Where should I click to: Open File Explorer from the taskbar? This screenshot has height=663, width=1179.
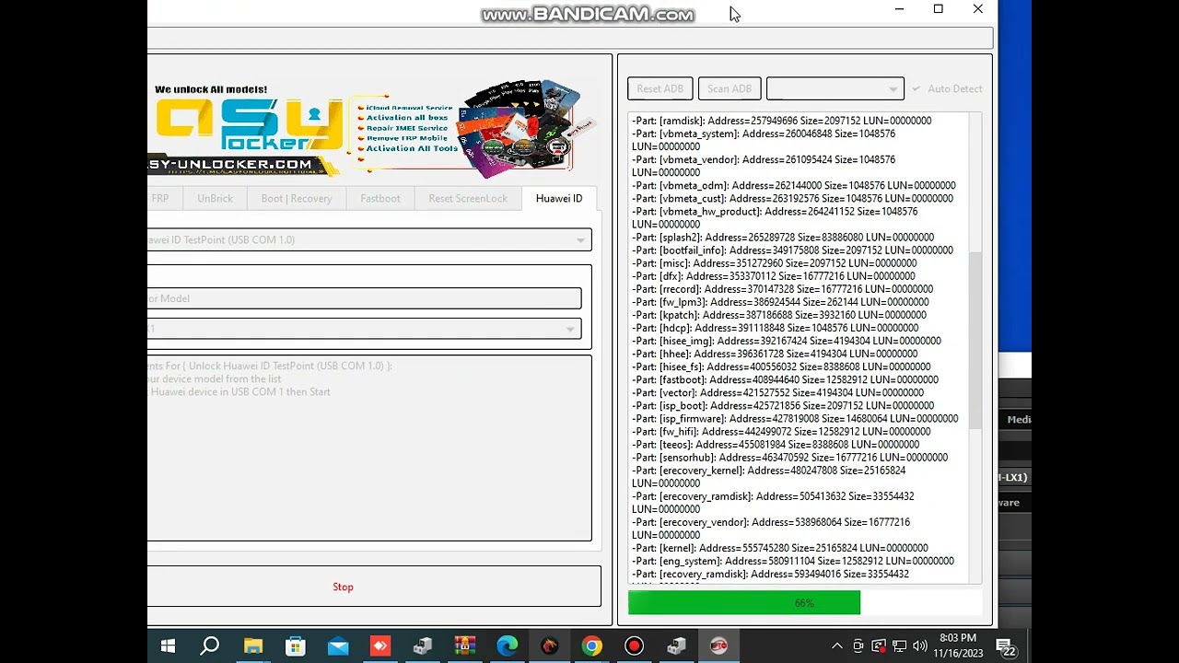pos(253,646)
